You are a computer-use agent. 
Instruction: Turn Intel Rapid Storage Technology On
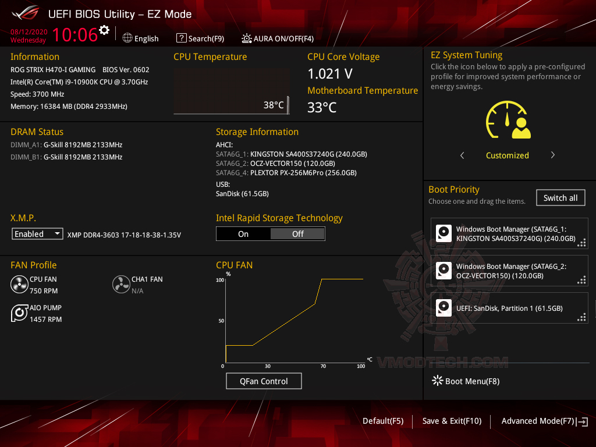pos(243,234)
